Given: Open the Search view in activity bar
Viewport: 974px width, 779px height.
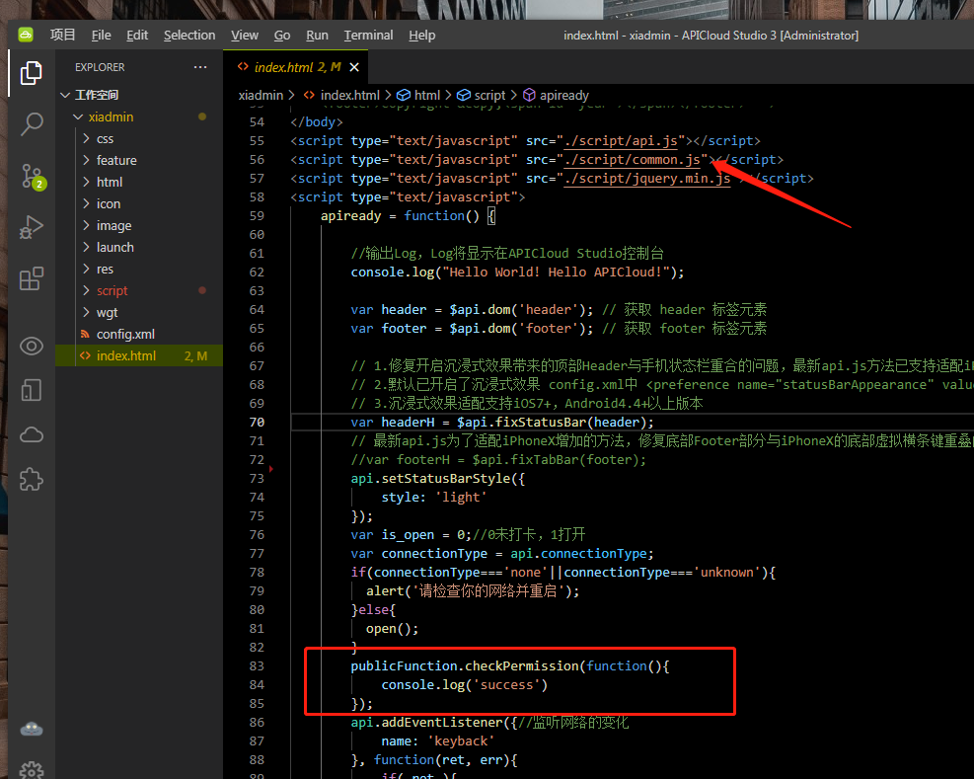Looking at the screenshot, I should click(x=32, y=123).
